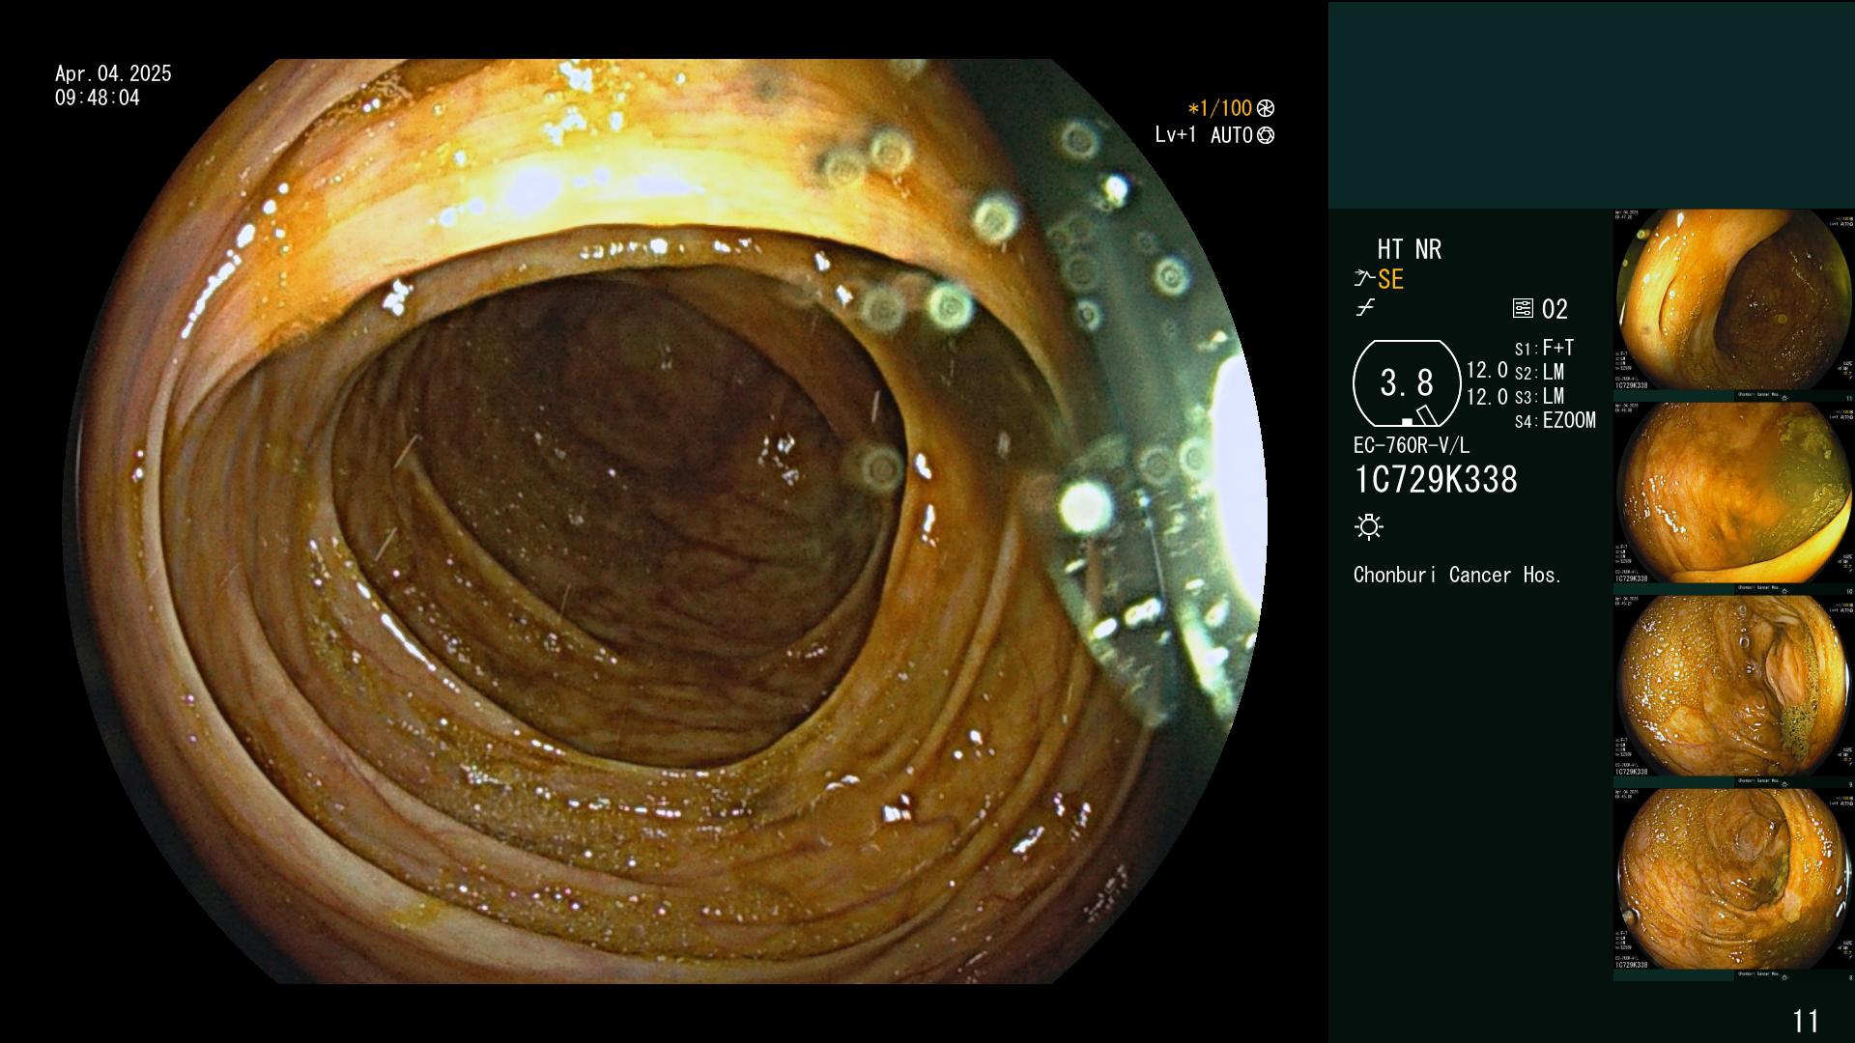Click the S2: LM switch assignment
The image size is (1855, 1043).
1539,372
